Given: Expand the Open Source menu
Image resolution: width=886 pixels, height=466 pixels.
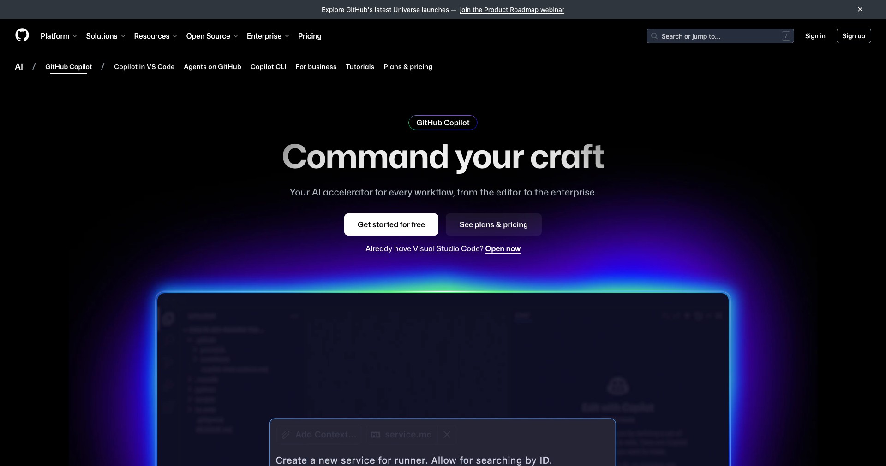Looking at the screenshot, I should pyautogui.click(x=212, y=36).
